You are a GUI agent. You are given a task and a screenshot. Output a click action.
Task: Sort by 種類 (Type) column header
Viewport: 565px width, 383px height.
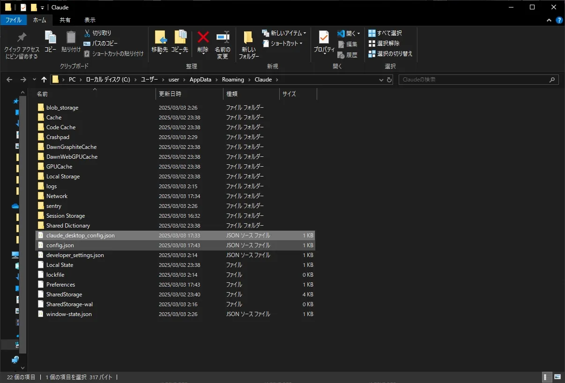tap(251, 94)
